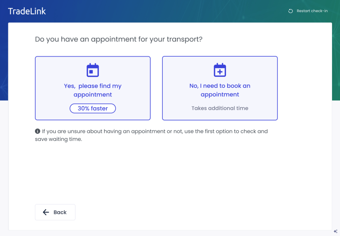The height and width of the screenshot is (236, 340).
Task: Click the left arrow icon in Back button
Action: click(x=46, y=212)
